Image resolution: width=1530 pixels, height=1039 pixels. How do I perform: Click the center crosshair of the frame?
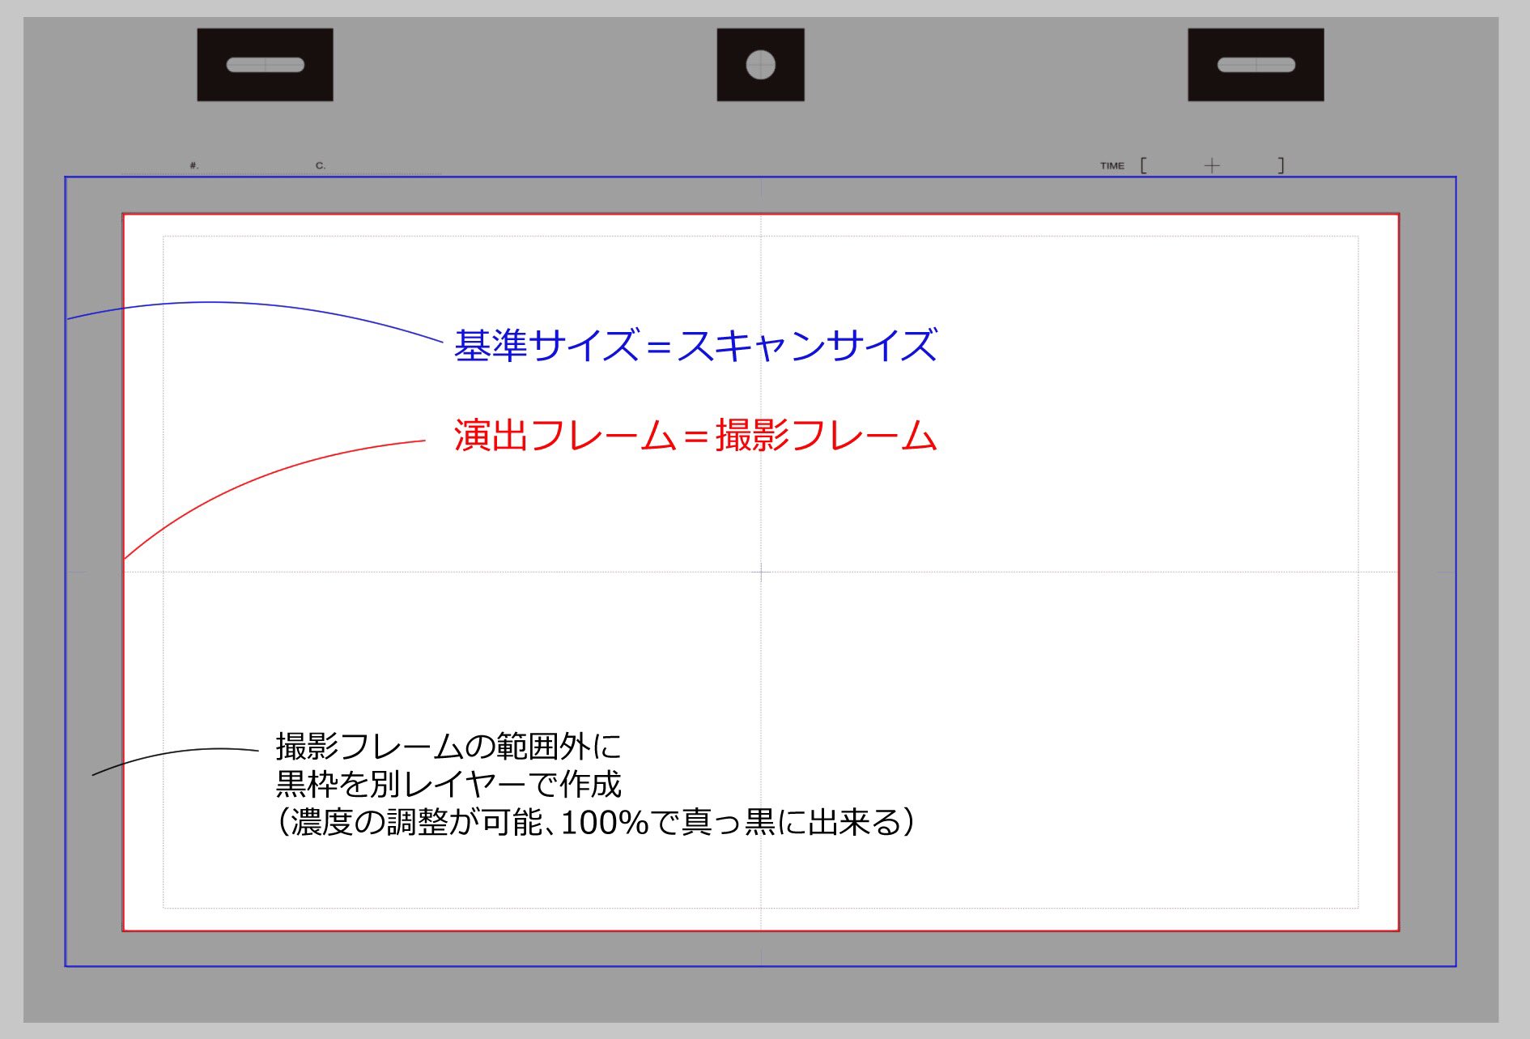(761, 572)
